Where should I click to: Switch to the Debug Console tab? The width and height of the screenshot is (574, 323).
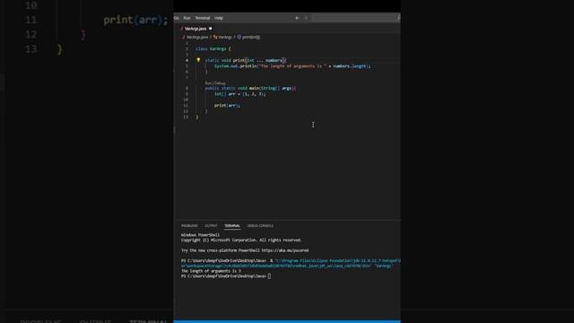(x=260, y=225)
